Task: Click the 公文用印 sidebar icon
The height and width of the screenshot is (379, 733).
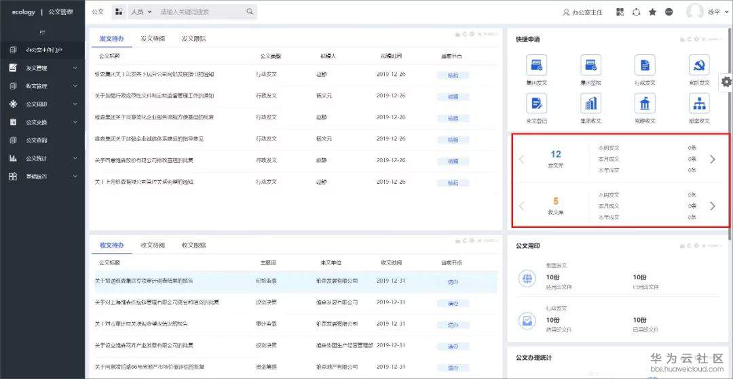Action: (13, 104)
